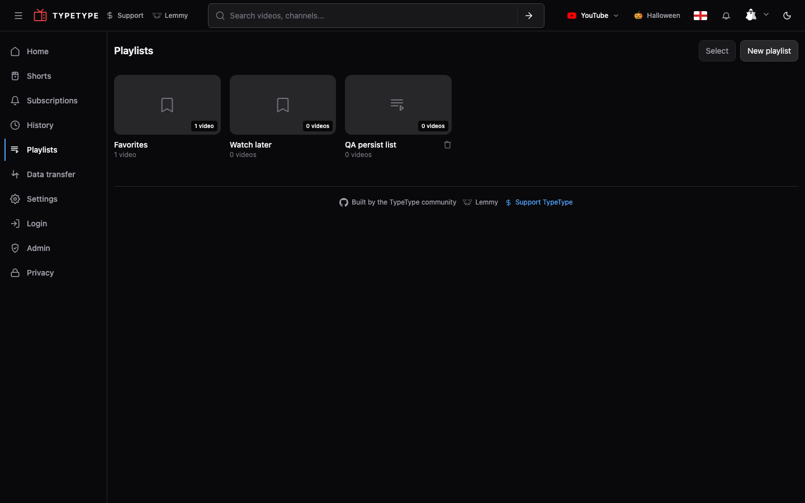Submit search with the arrow button
This screenshot has width=805, height=503.
tap(529, 16)
